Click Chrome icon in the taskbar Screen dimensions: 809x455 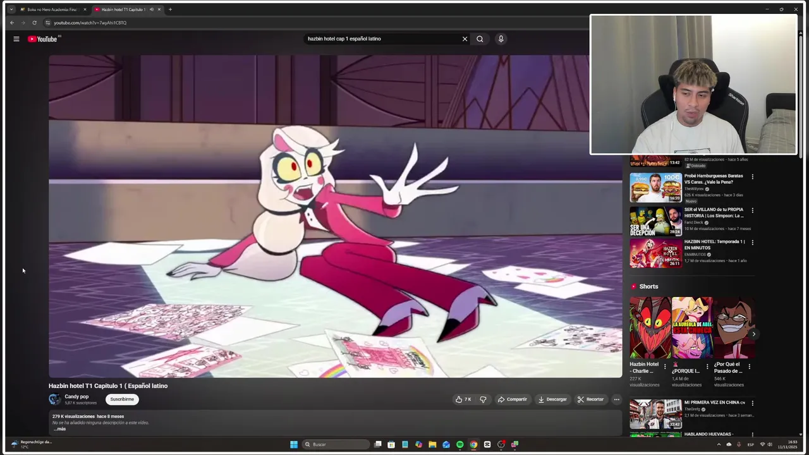[473, 444]
